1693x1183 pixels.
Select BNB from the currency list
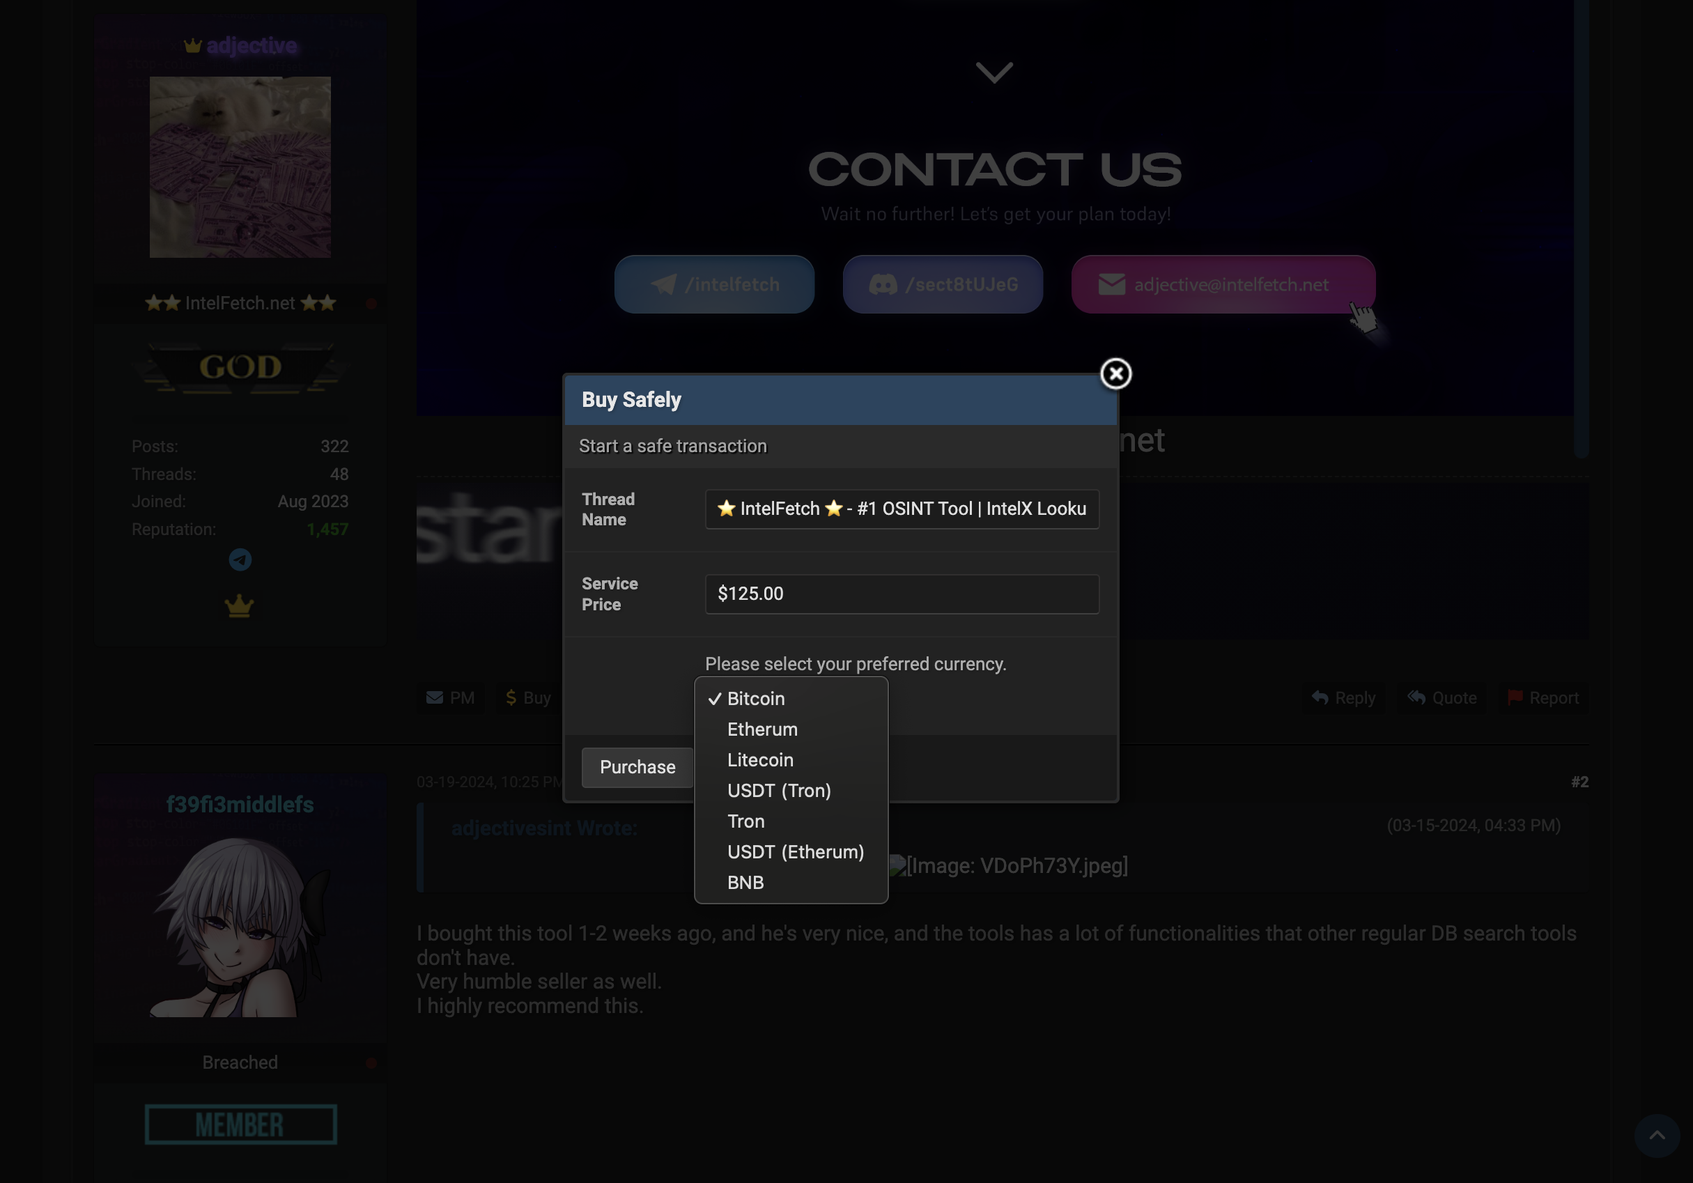(745, 883)
